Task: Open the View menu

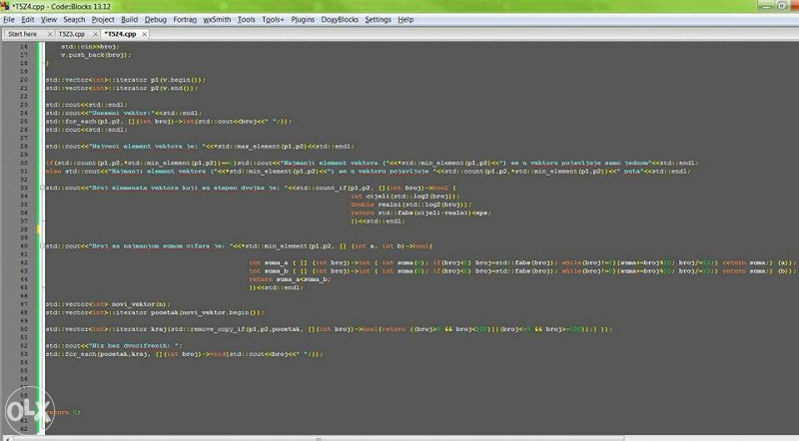Action: [48, 19]
